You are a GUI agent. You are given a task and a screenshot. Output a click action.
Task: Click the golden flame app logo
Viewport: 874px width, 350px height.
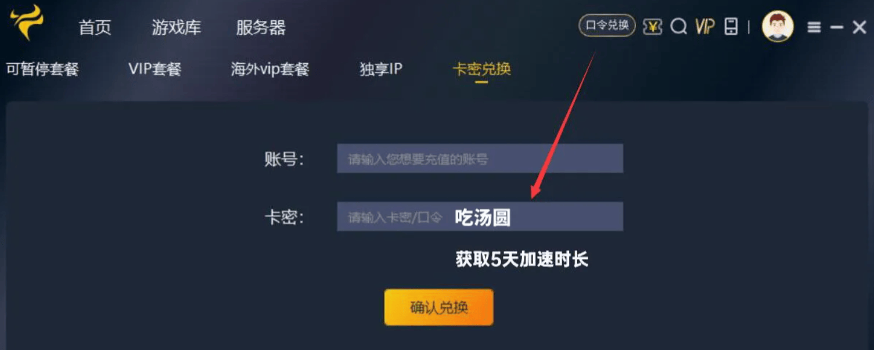coord(27,22)
